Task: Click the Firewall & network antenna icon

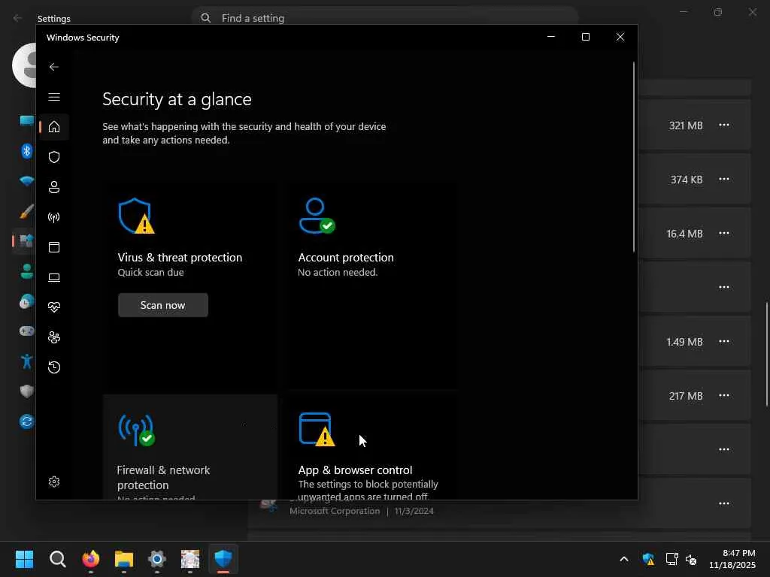Action: (137, 430)
